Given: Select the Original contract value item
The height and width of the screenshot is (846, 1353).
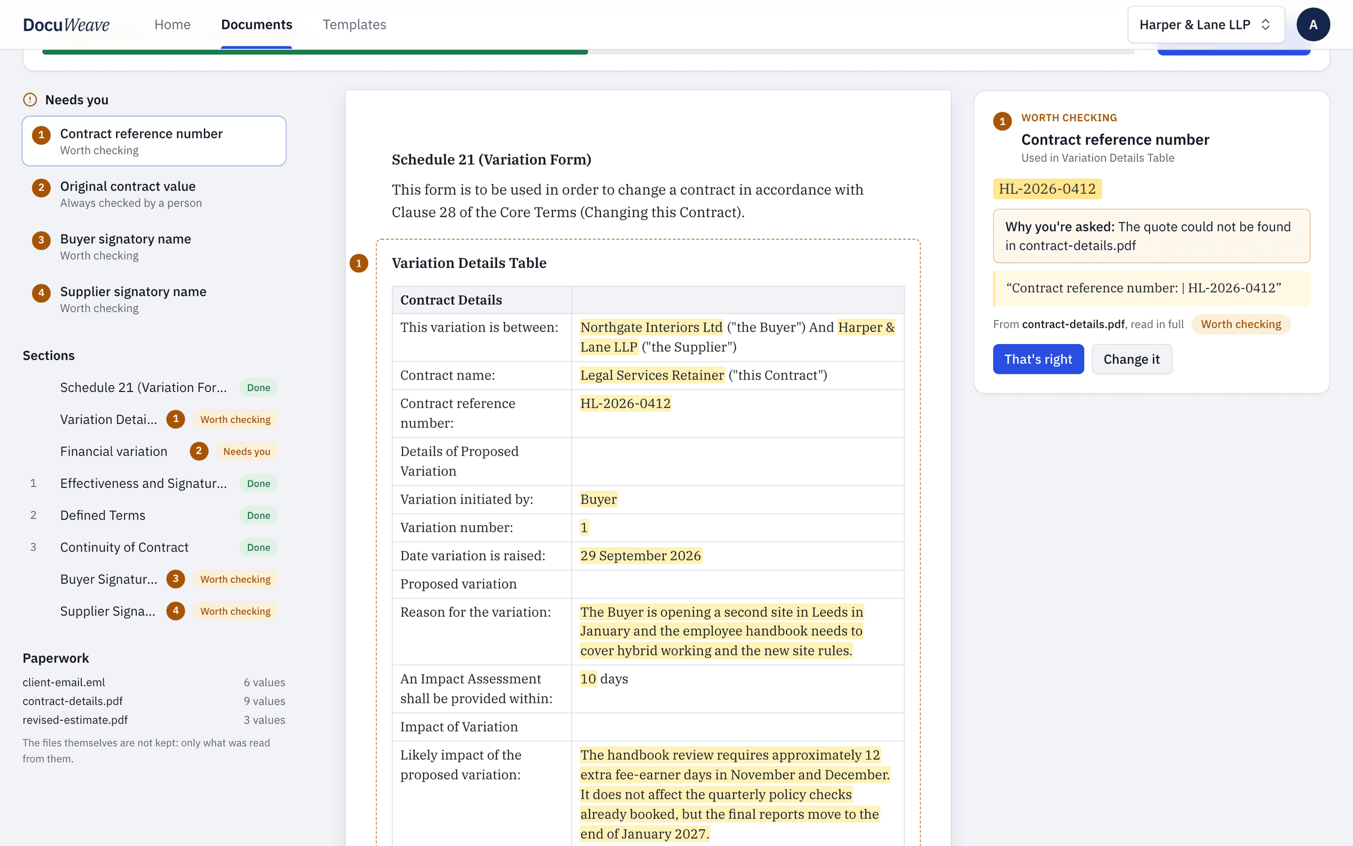Looking at the screenshot, I should [x=154, y=193].
